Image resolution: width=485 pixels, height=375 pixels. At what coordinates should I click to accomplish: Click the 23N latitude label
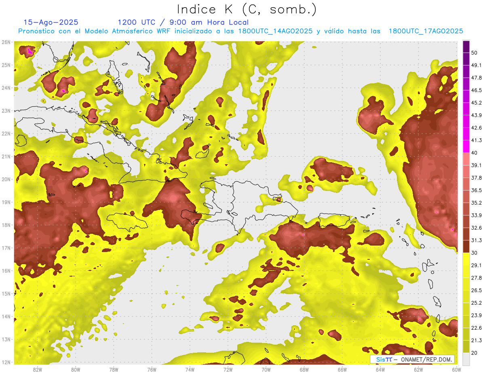coord(6,110)
